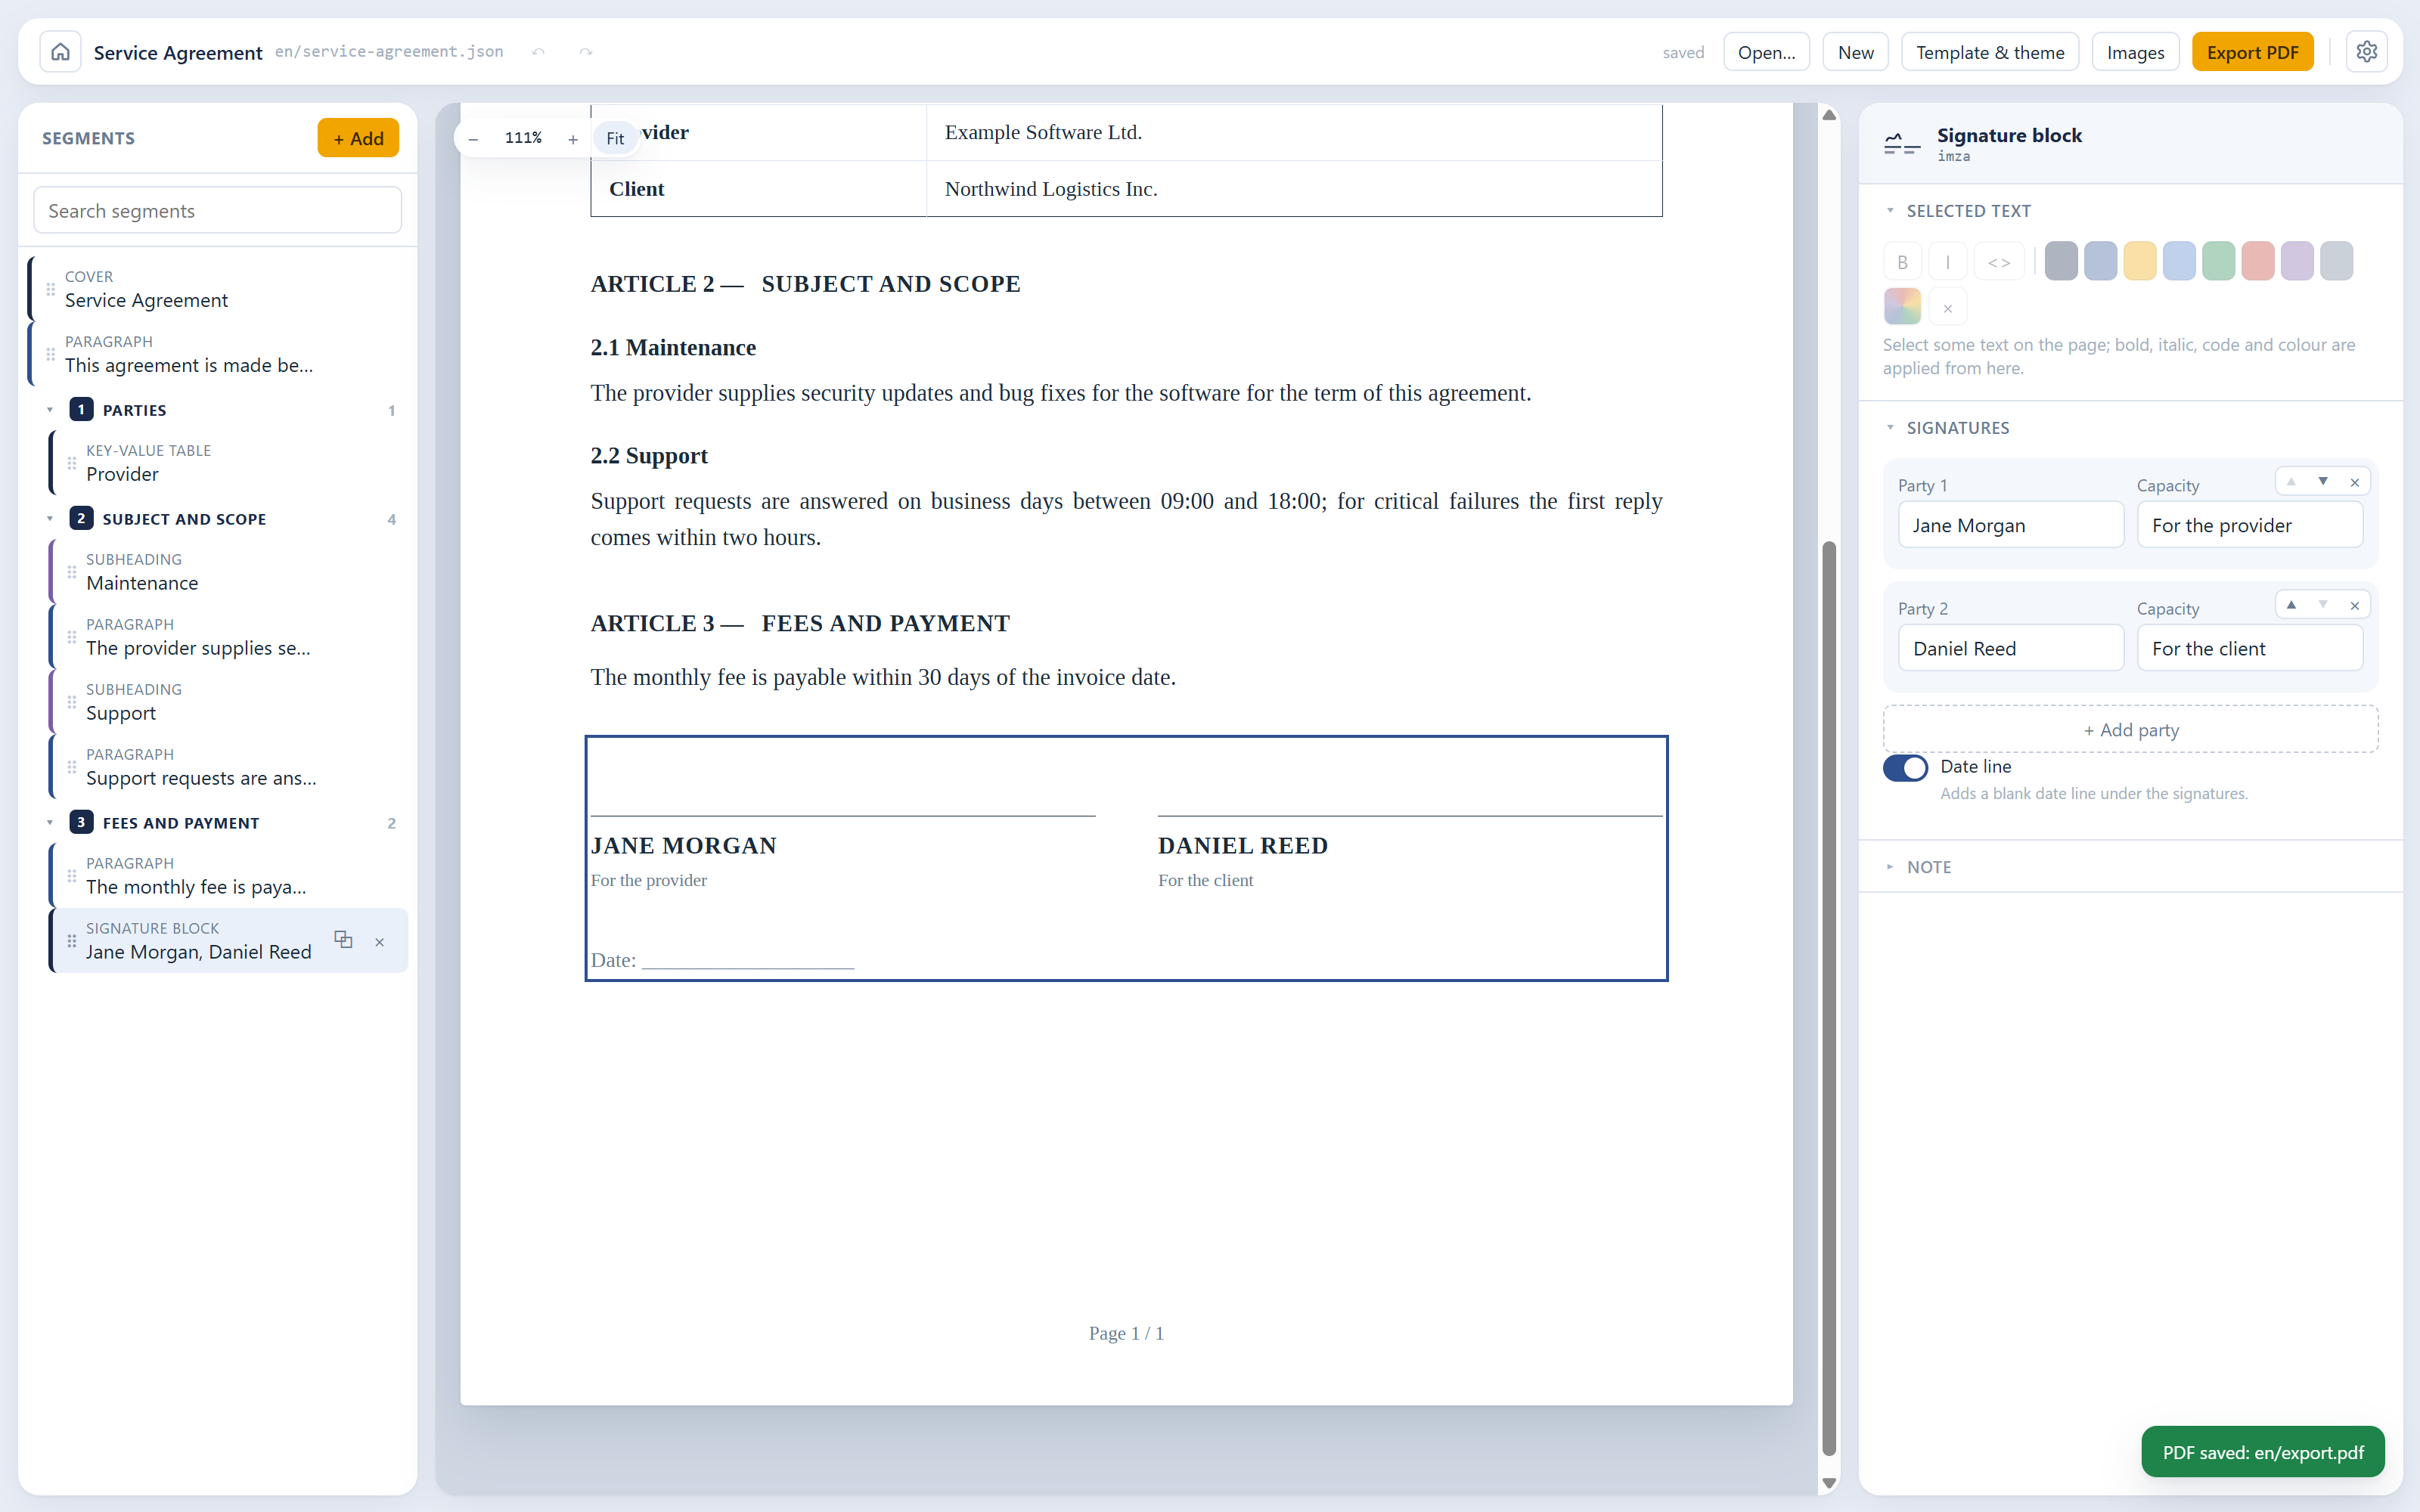Viewport: 2420px width, 1512px height.
Task: Grab the drag handle of the Maintenance subheading
Action: click(72, 572)
